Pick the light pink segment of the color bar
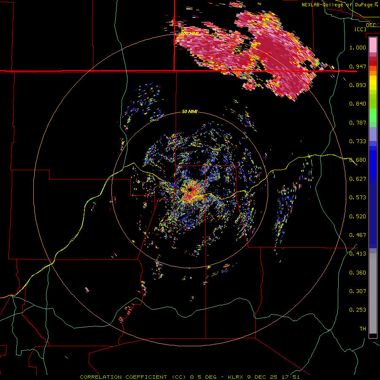Screen dimensions: 380x380 click(373, 45)
